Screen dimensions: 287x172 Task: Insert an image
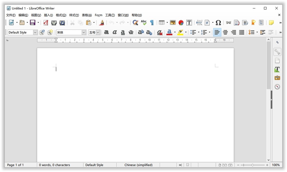coord(173,23)
